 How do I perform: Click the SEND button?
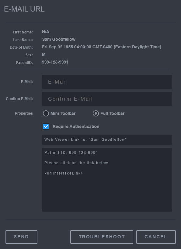pos(21,237)
